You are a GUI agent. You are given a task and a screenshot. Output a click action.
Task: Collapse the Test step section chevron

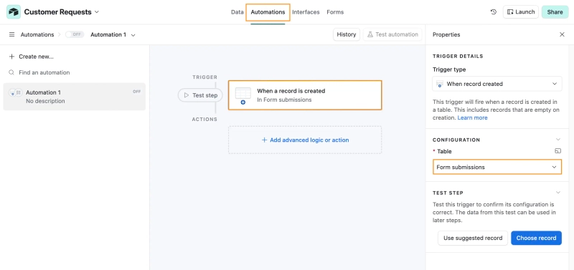click(558, 193)
